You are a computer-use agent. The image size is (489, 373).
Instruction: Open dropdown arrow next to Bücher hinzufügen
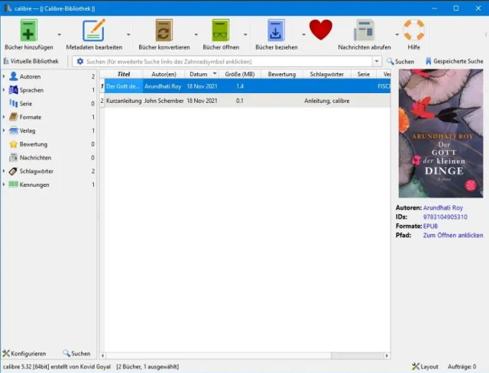point(61,34)
